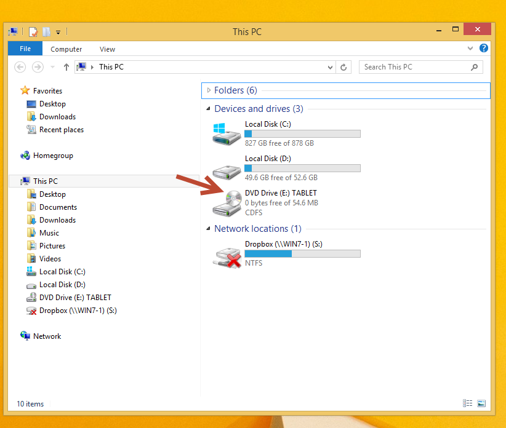Select the Dropbox (\\WIN7-1) (S:) network drive icon
506x428 pixels.
[x=227, y=257]
